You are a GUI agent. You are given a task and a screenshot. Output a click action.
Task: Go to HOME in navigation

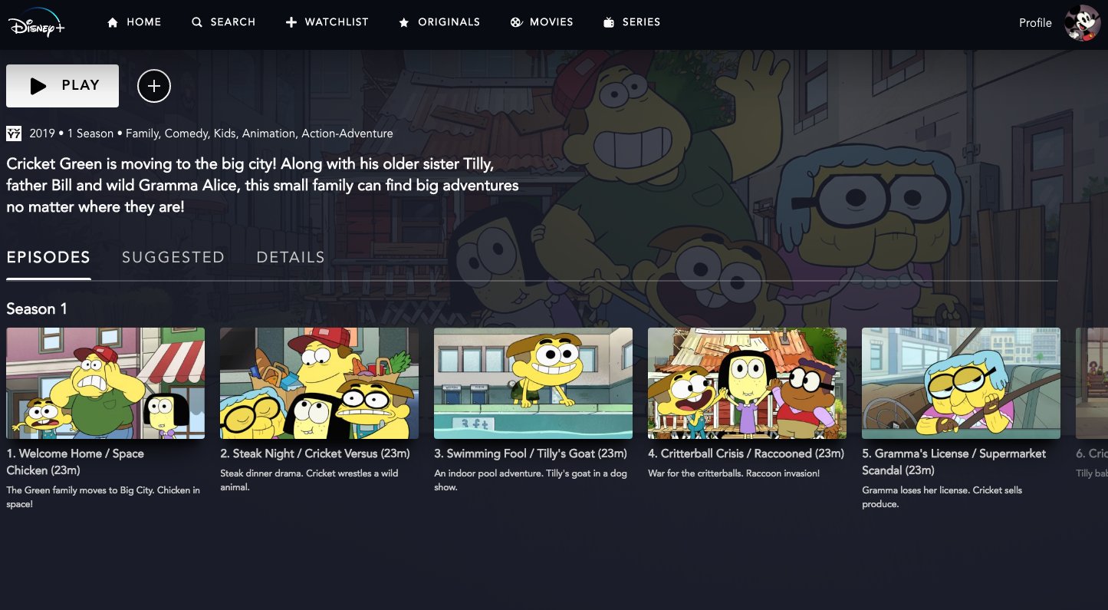(144, 22)
